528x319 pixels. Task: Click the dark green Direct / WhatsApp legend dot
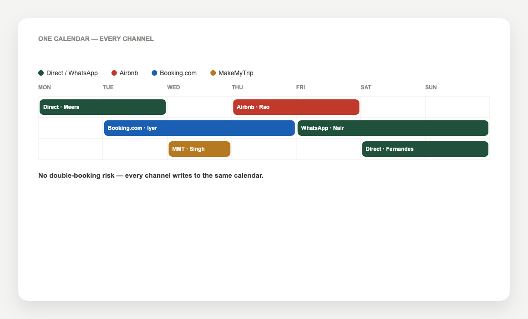[x=41, y=73]
